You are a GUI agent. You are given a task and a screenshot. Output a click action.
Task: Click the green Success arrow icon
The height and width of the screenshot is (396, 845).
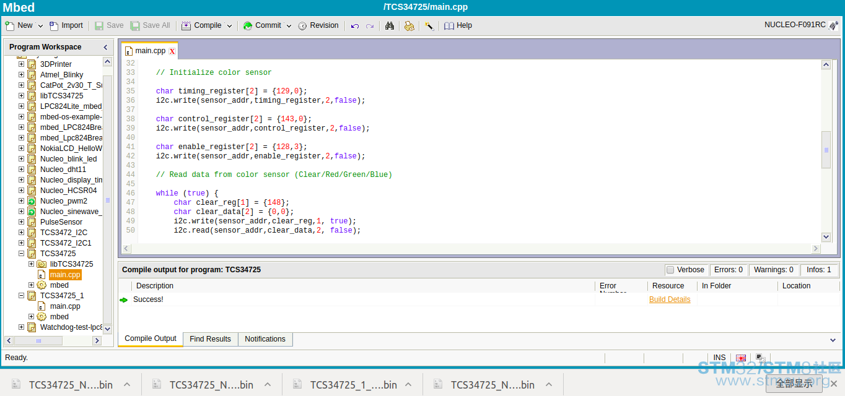124,299
